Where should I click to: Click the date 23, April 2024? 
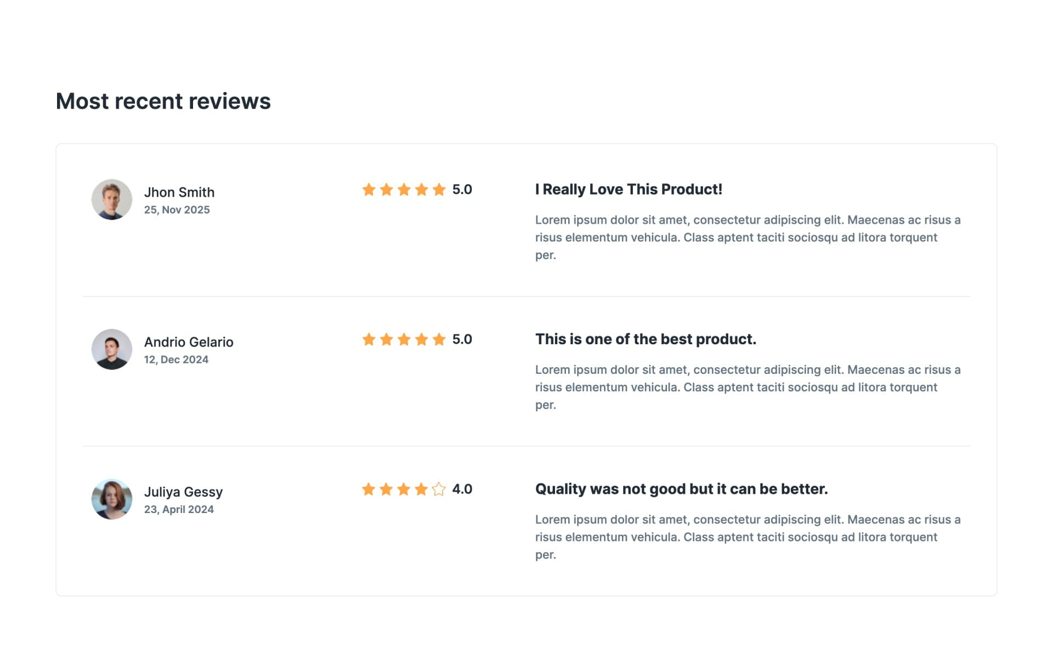pyautogui.click(x=179, y=509)
